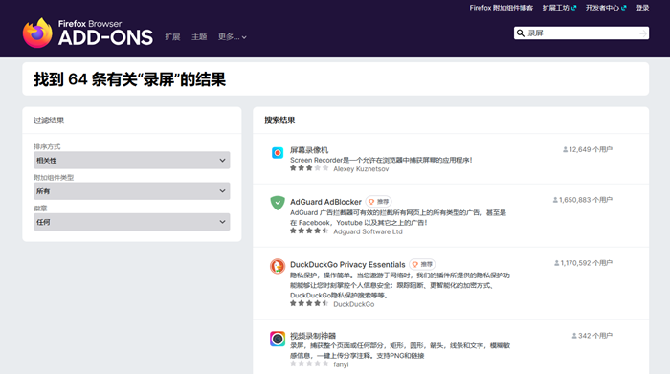
Task: Click the user icon beside 1,170,592 个用户
Action: tap(556, 263)
